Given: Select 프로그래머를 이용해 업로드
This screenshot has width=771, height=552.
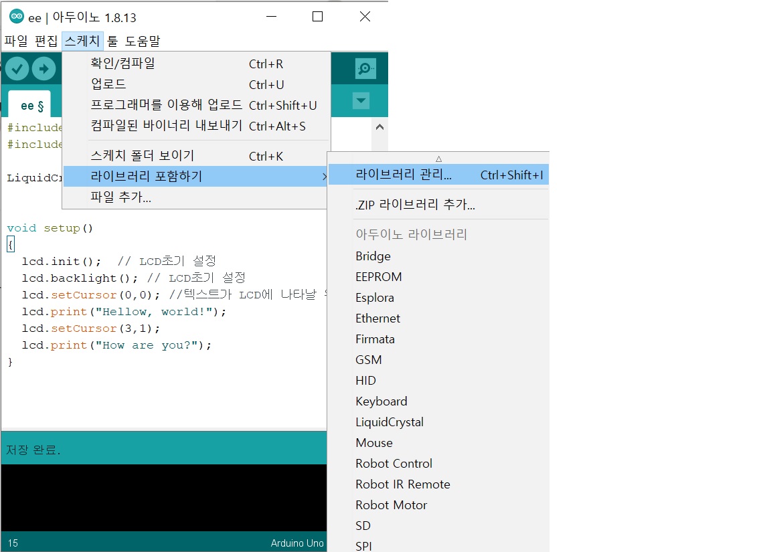Looking at the screenshot, I should 197,104.
